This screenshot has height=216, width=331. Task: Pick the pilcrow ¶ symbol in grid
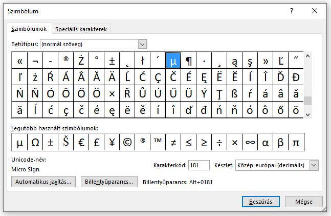coord(189,61)
